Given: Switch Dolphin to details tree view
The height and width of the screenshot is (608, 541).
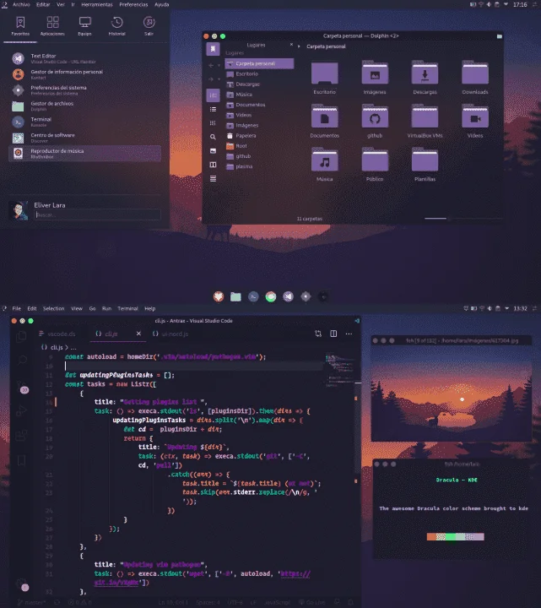Looking at the screenshot, I should 214,123.
